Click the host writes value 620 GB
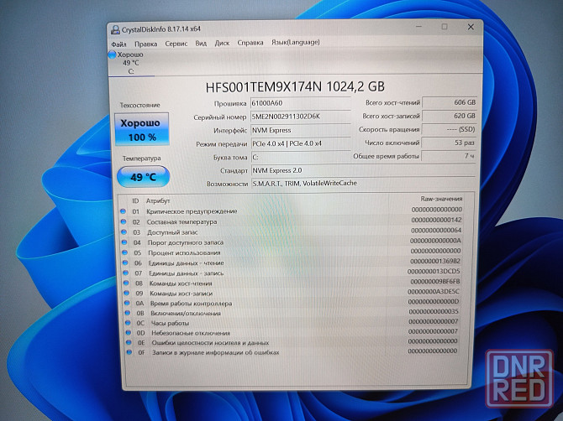The image size is (563, 421). (450, 116)
